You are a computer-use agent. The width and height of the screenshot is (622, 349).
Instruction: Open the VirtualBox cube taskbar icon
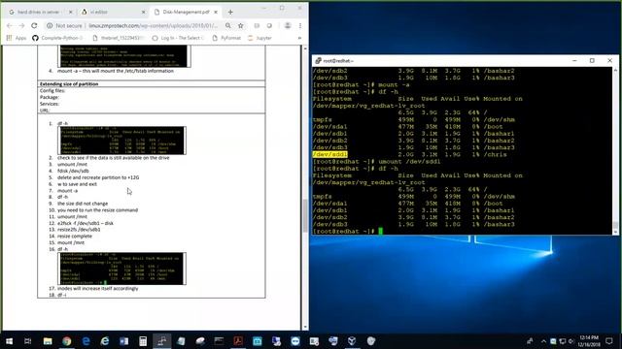pyautogui.click(x=352, y=341)
